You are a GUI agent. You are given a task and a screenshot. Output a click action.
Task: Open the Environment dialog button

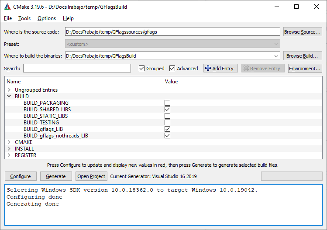(x=305, y=68)
